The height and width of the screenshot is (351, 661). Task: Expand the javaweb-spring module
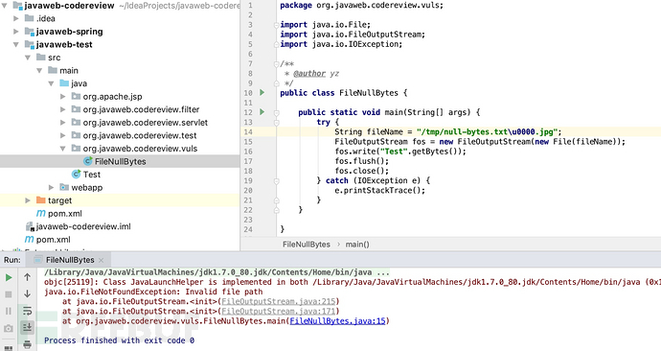(16, 32)
